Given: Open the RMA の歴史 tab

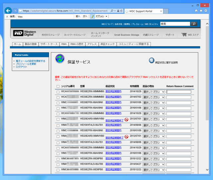Looking at the screenshot, I should tap(77, 44).
